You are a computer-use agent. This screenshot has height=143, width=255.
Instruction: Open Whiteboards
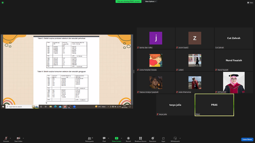pos(175,139)
